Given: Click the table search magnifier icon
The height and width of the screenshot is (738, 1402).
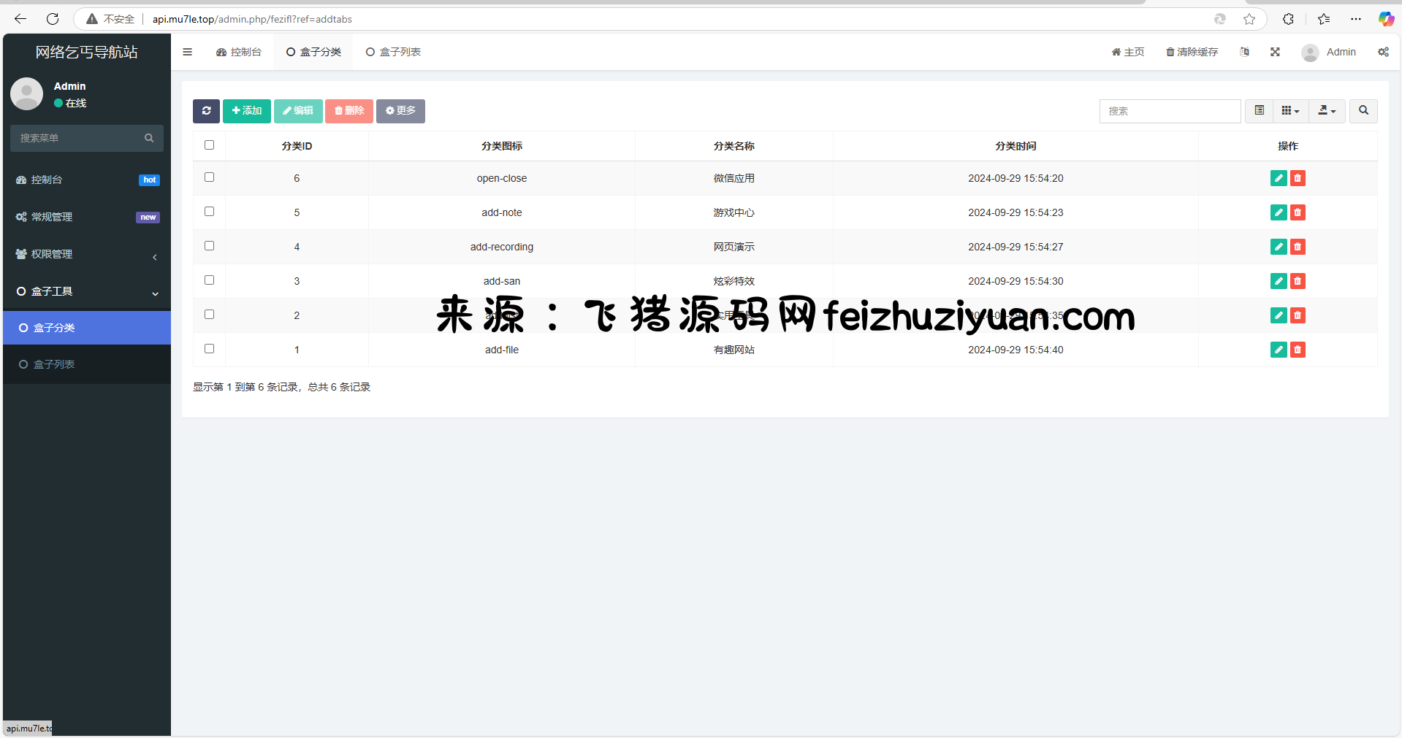Looking at the screenshot, I should 1363,111.
